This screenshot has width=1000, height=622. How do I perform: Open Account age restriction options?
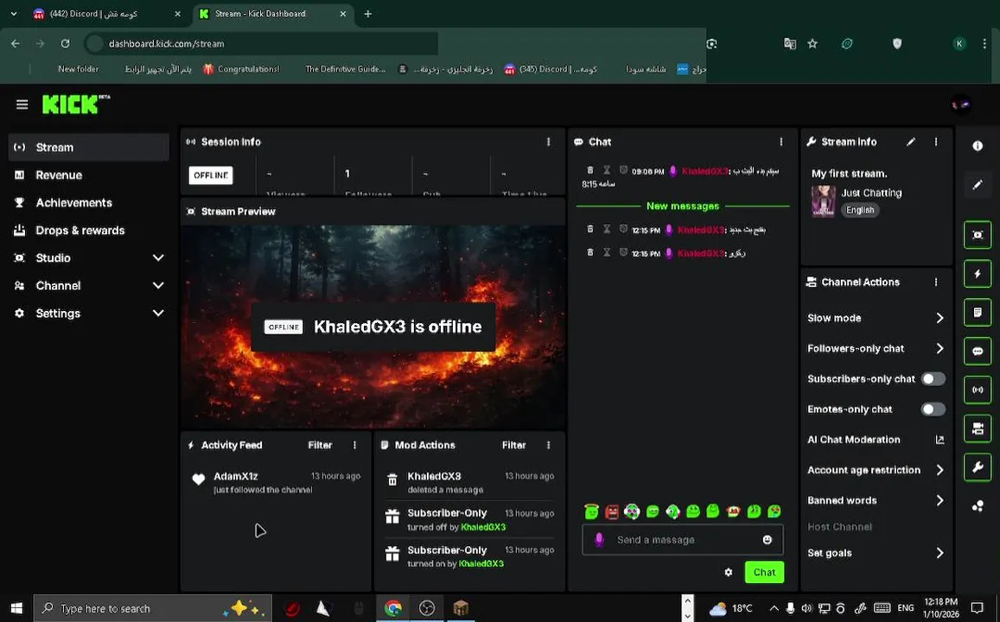pyautogui.click(x=876, y=470)
